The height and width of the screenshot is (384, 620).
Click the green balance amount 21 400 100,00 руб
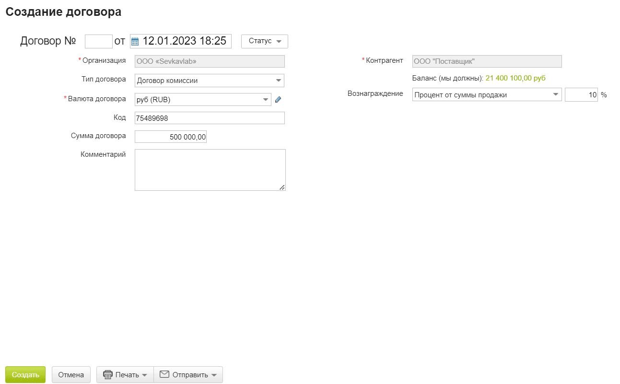pyautogui.click(x=515, y=78)
